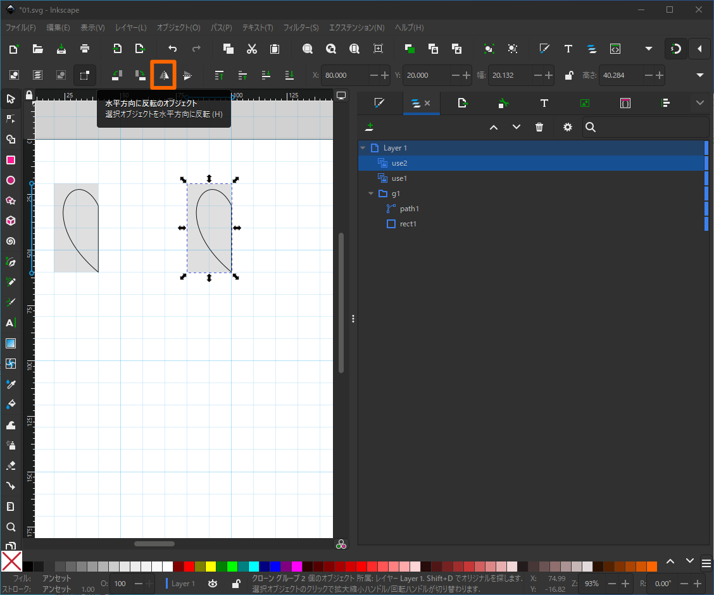
Task: Select the Zoom tool
Action: 11,527
